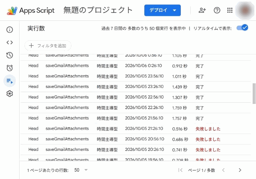Open Project Settings gear icon
Viewport: 256px width, 179px height.
(x=10, y=94)
